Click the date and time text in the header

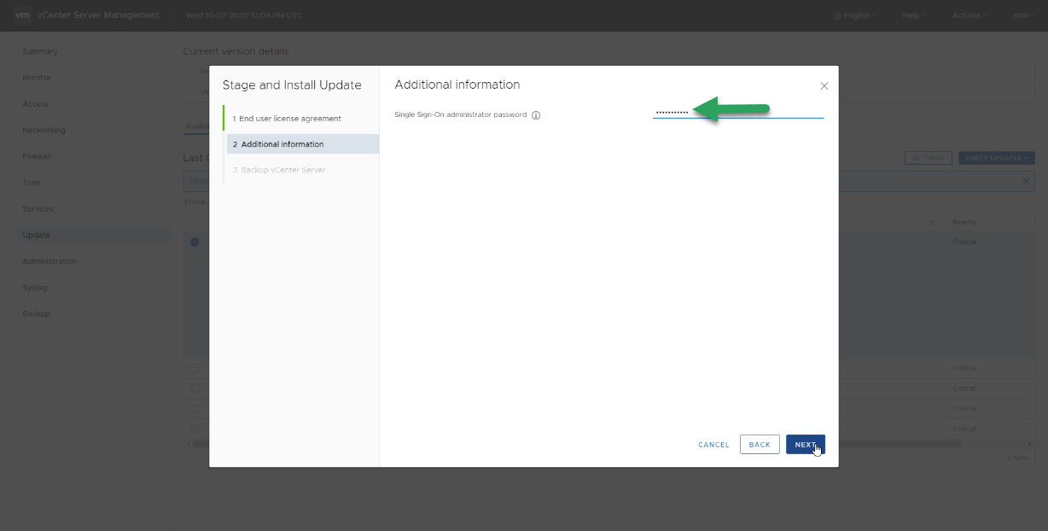point(243,16)
